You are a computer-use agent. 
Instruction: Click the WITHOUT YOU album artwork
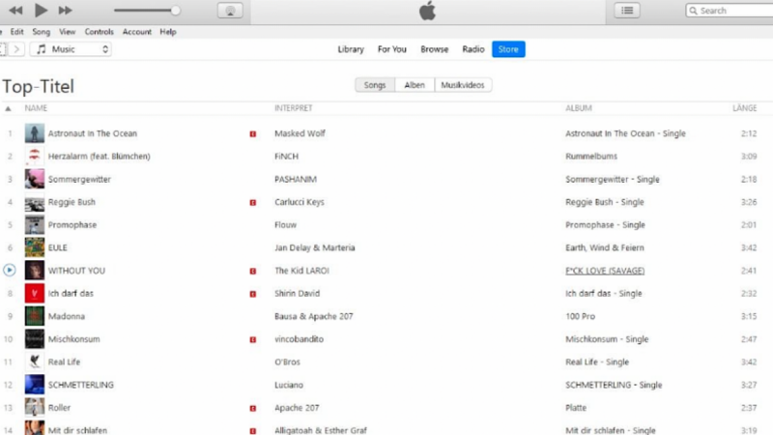point(35,271)
